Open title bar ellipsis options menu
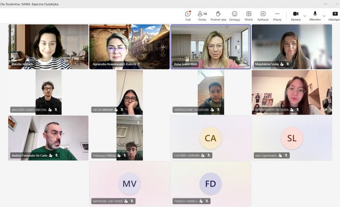The image size is (340, 207). pos(326,4)
